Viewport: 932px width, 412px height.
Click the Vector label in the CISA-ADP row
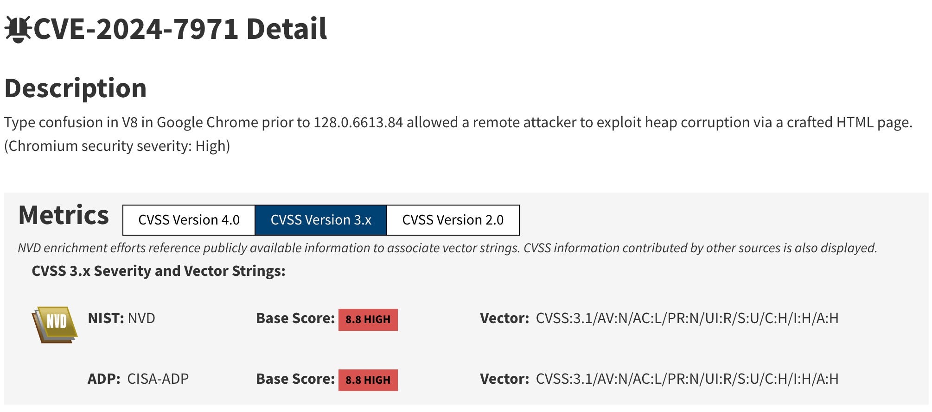pyautogui.click(x=504, y=379)
